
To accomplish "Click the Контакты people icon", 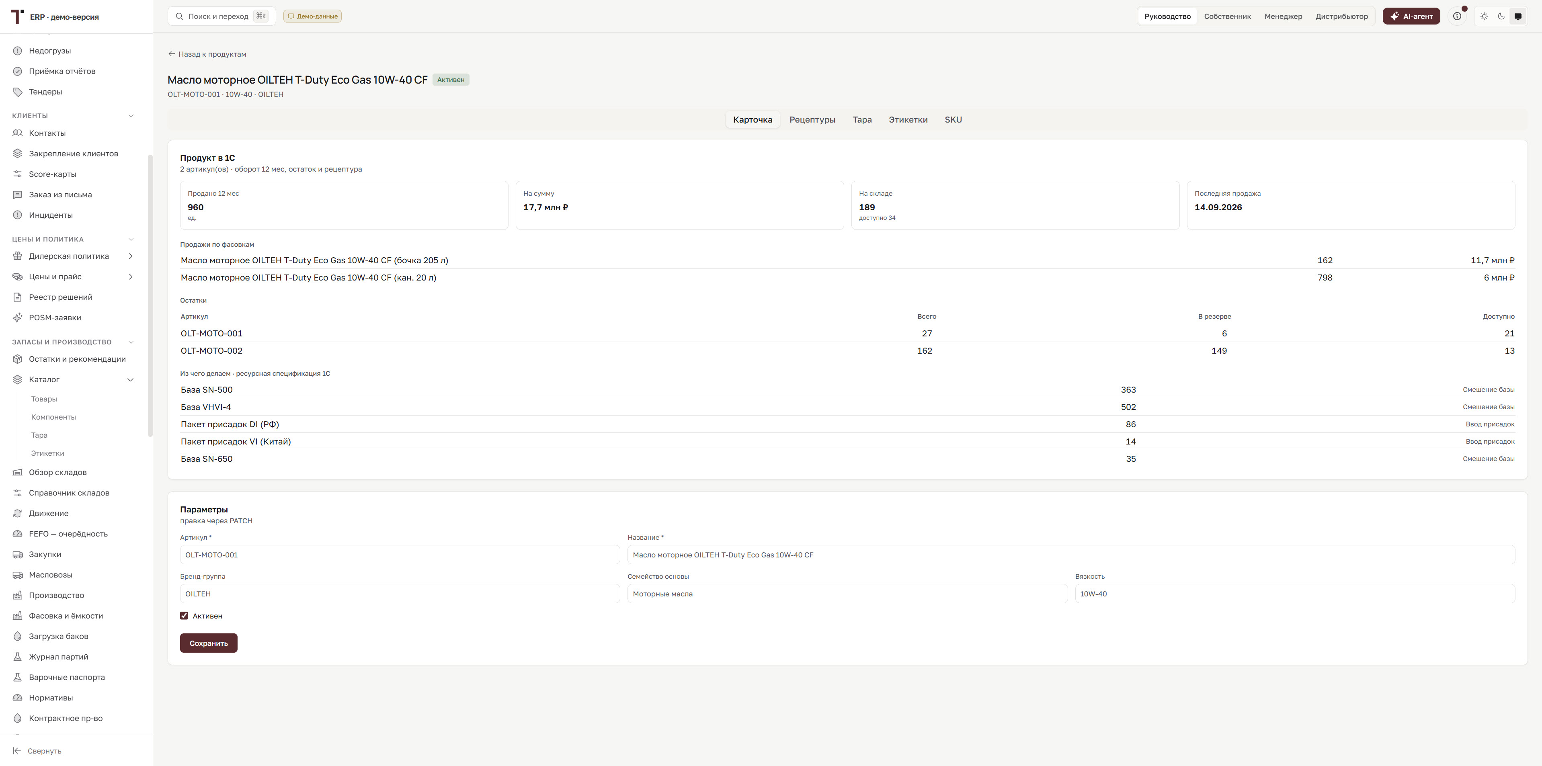I will coord(17,133).
